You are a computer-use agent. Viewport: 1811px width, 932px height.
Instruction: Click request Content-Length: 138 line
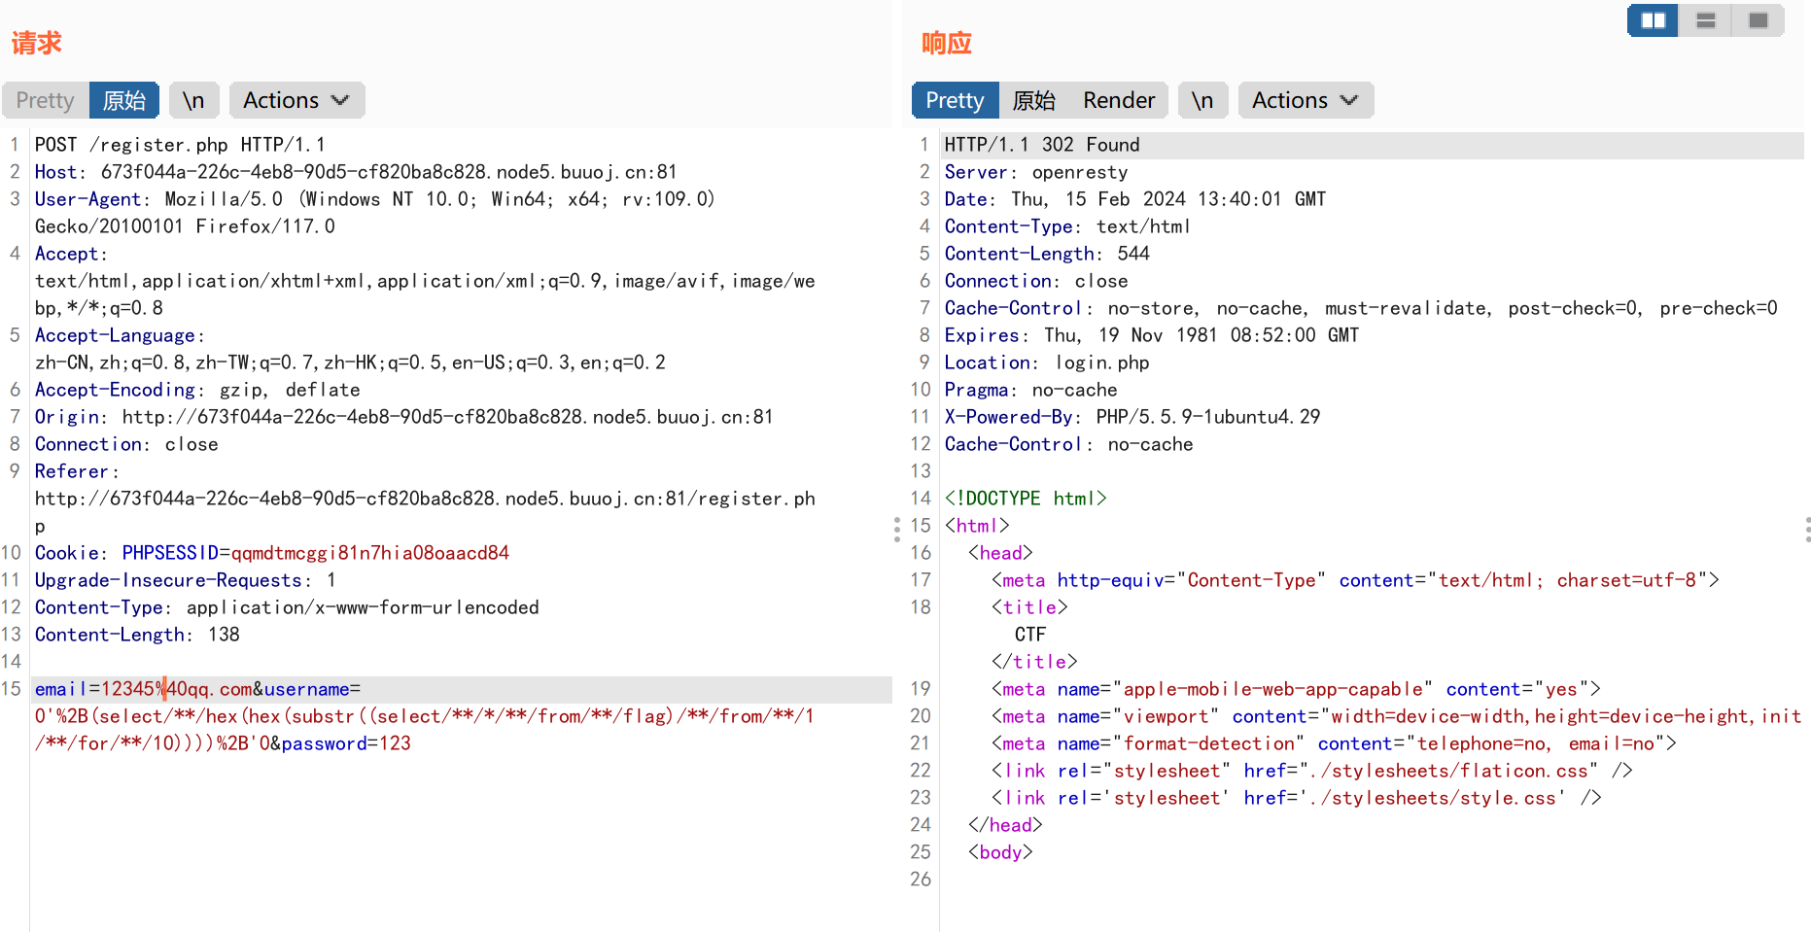point(137,635)
